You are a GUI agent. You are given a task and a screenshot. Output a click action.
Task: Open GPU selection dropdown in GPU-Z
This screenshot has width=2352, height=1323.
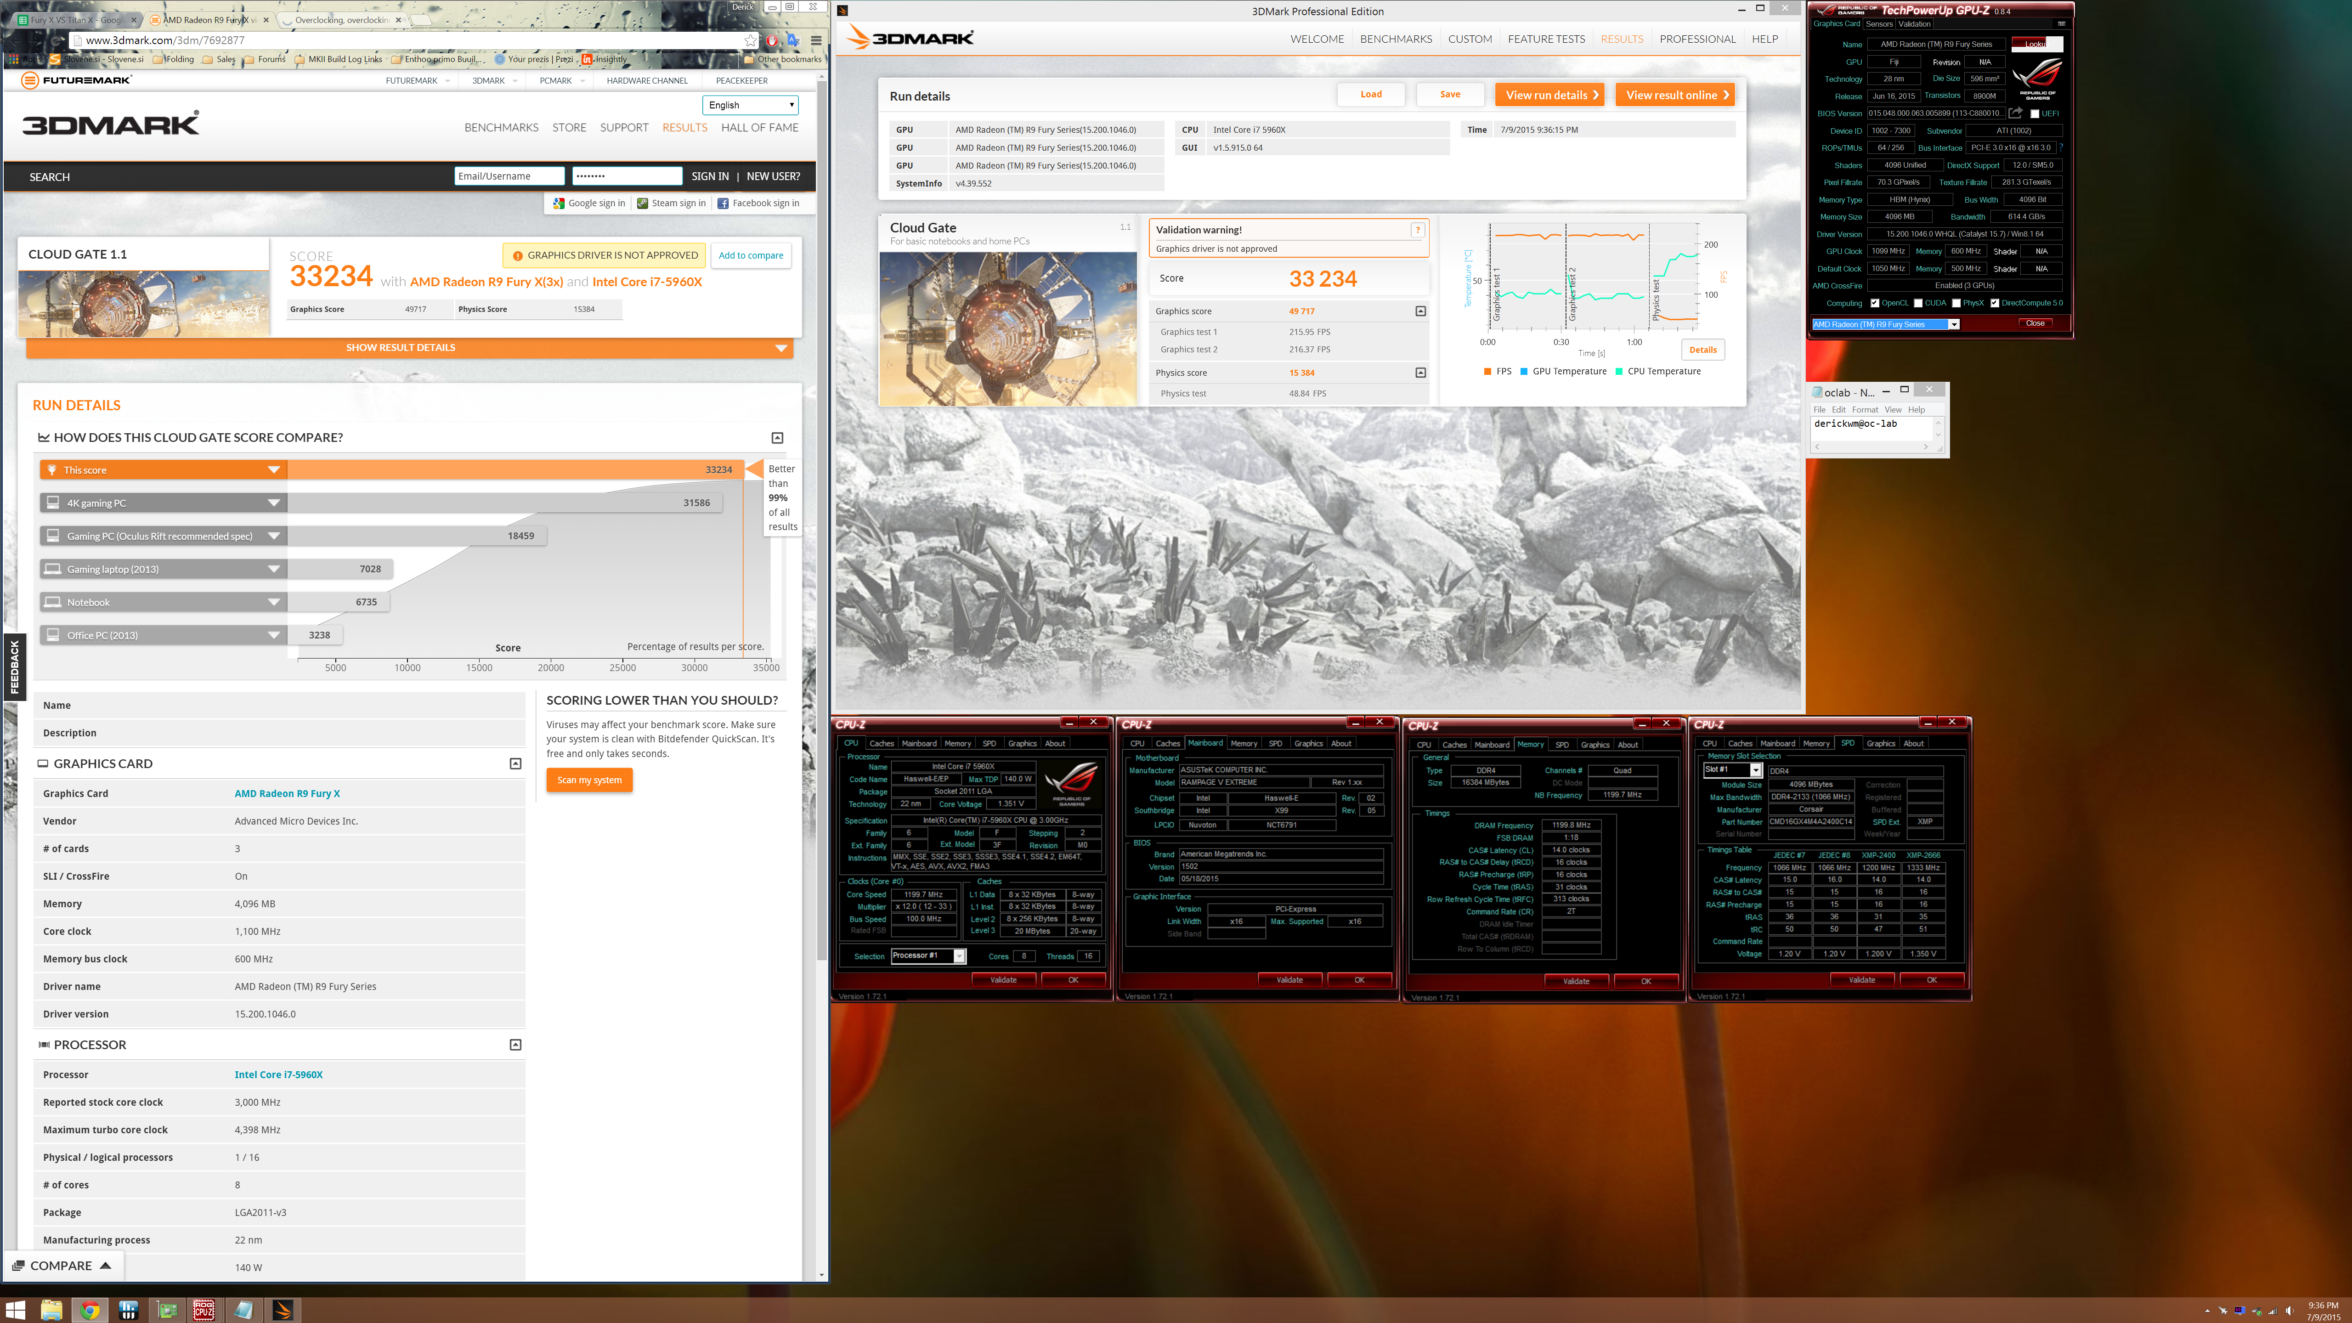[x=1885, y=324]
